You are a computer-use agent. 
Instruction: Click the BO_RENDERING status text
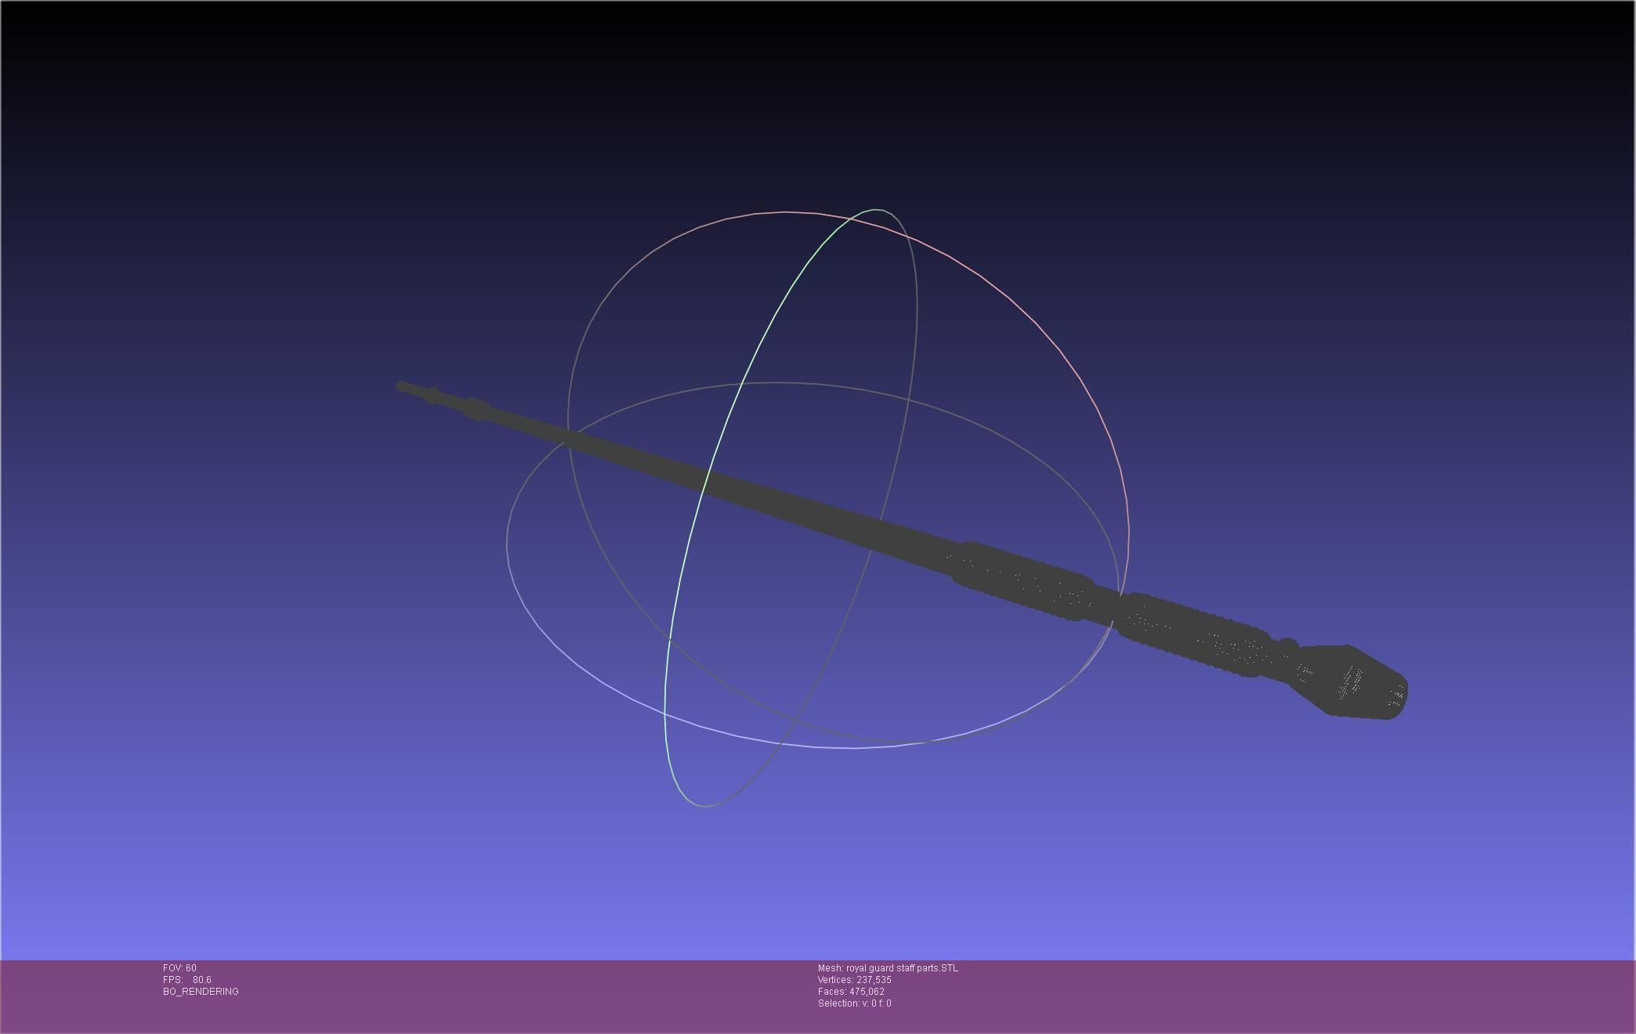coord(201,992)
